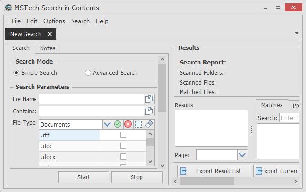
Task: Click the select-list icon in File Type row
Action: tap(138, 124)
